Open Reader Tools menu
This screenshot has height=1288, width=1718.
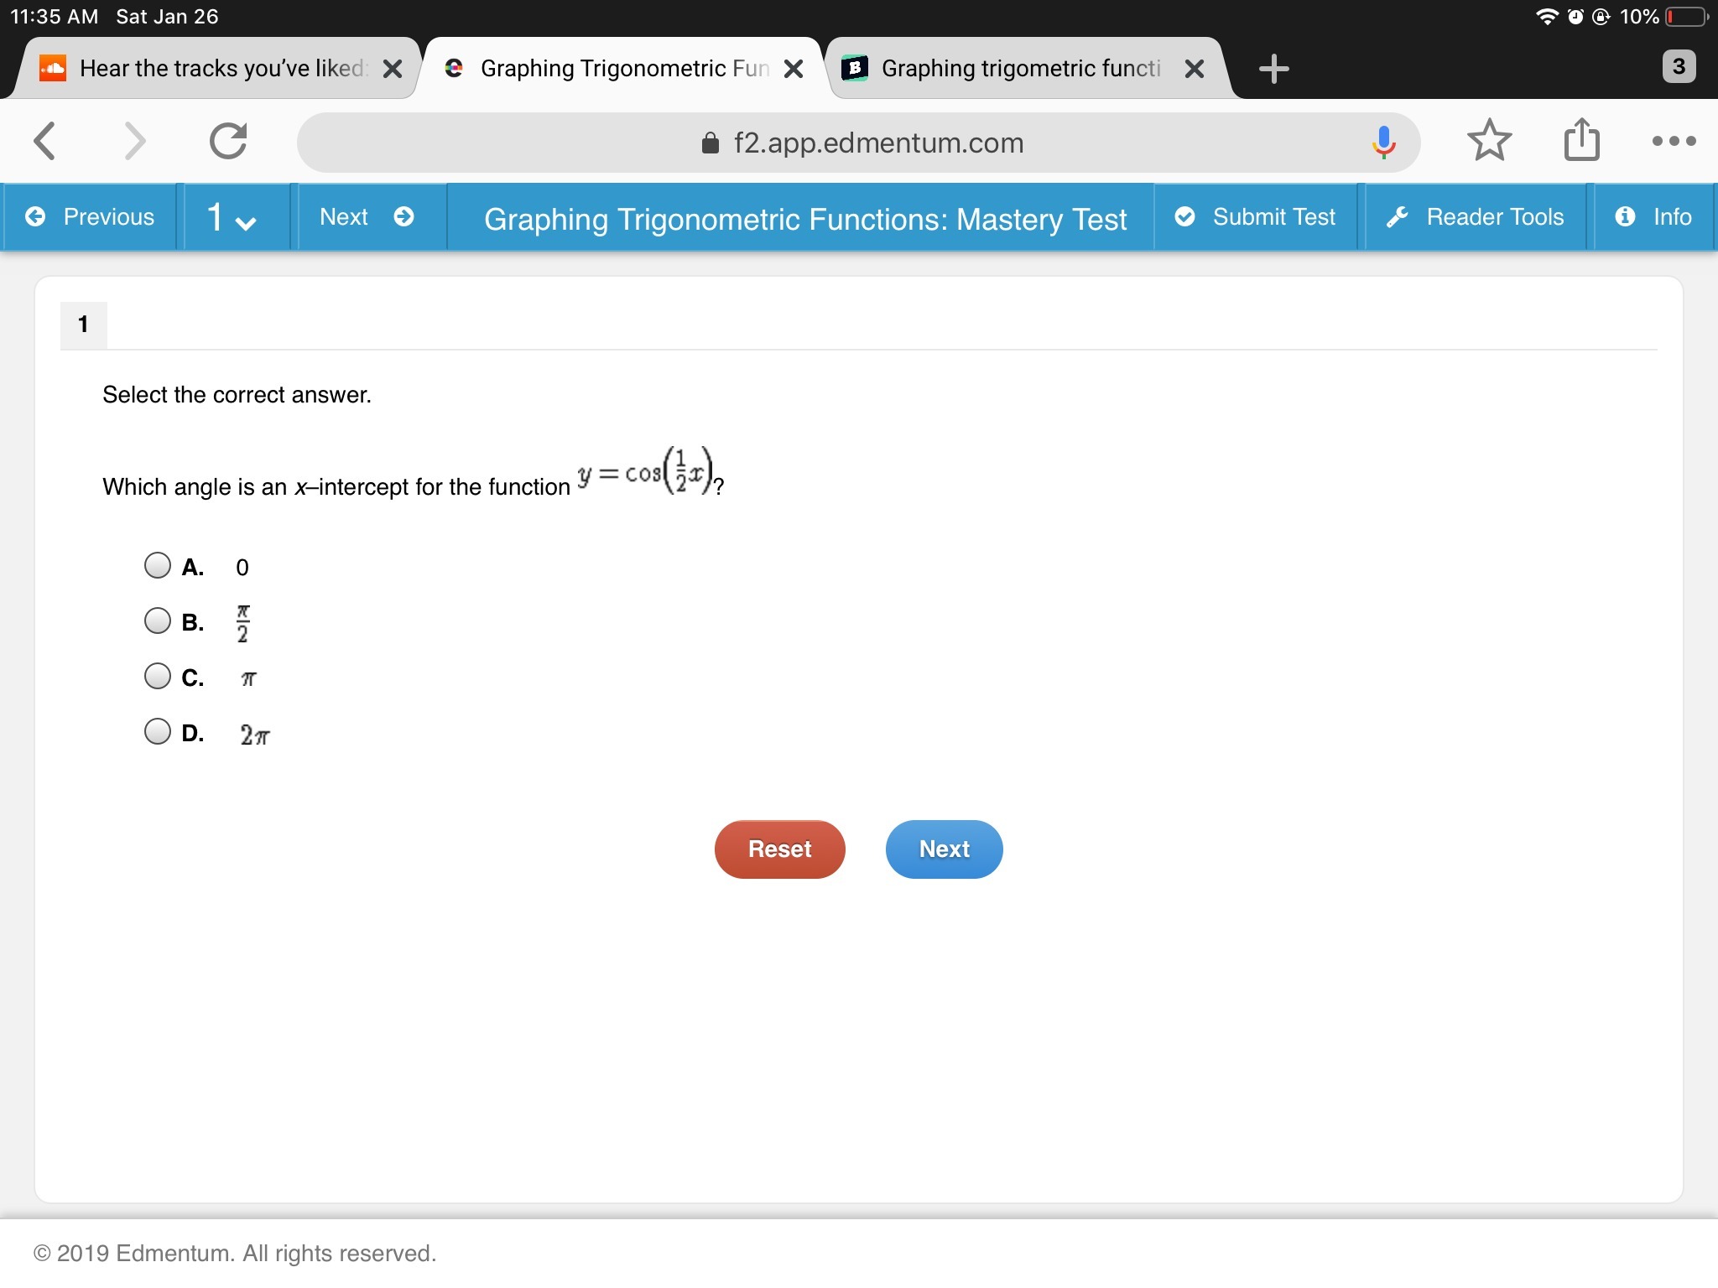point(1476,217)
